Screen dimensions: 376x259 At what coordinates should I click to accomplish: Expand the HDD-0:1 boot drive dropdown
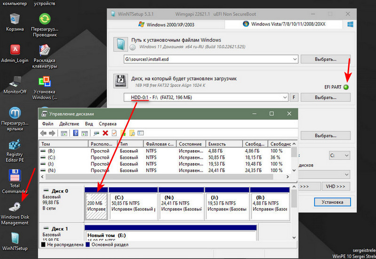click(285, 98)
